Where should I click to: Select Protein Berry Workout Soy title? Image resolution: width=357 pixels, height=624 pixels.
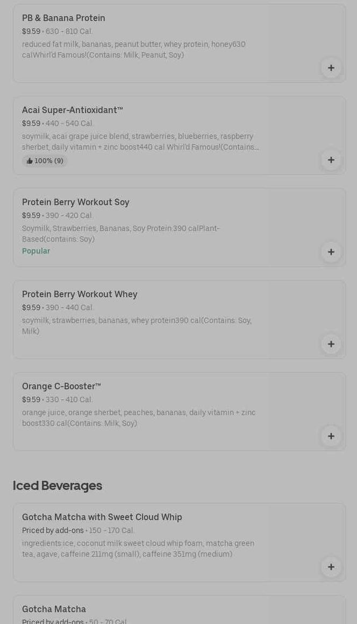pos(75,202)
